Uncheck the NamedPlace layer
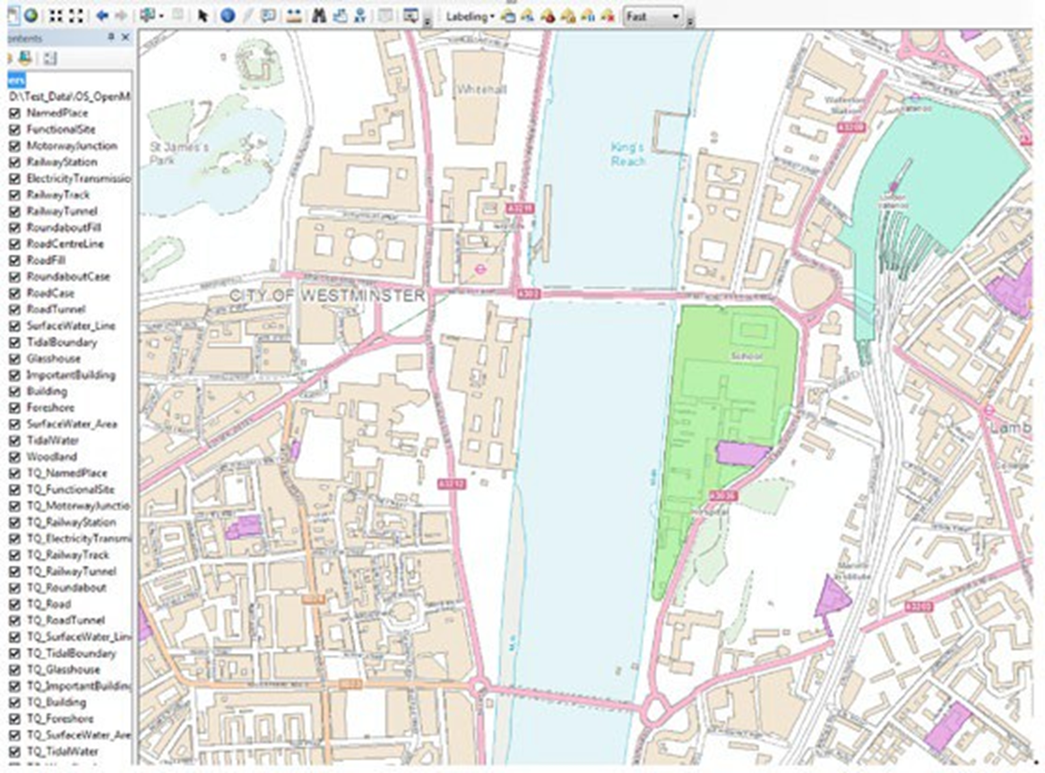Image resolution: width=1045 pixels, height=773 pixels. [14, 114]
